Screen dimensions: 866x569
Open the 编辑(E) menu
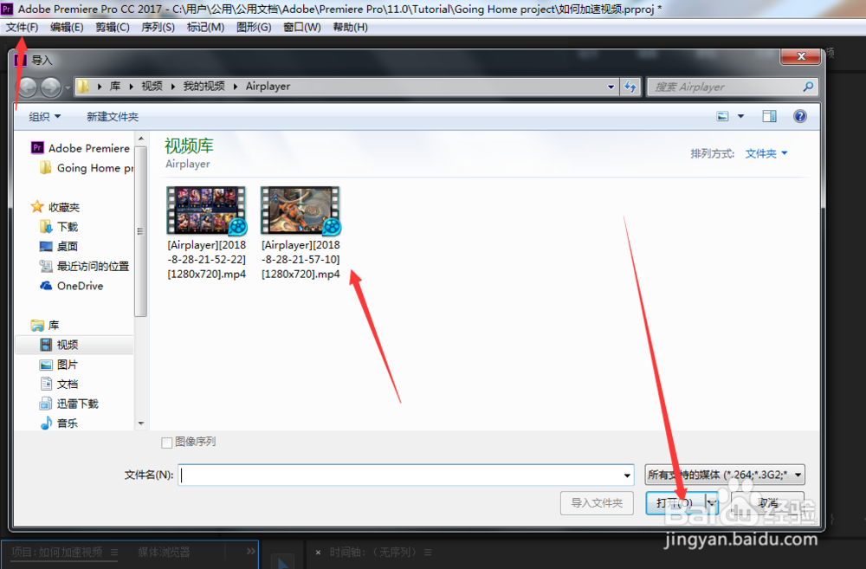(67, 27)
